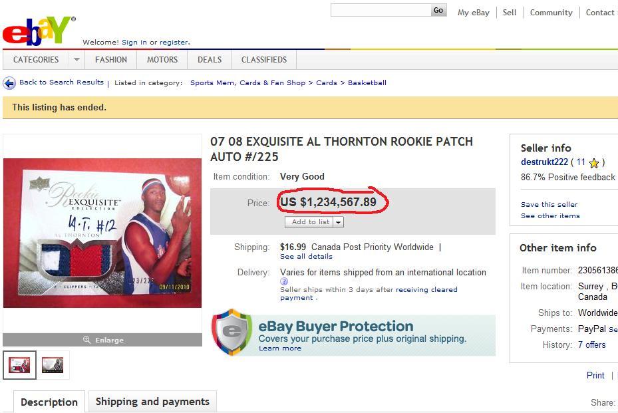This screenshot has height=413, width=618.
Task: Click the blue back arrow icon
Action: [x=9, y=83]
